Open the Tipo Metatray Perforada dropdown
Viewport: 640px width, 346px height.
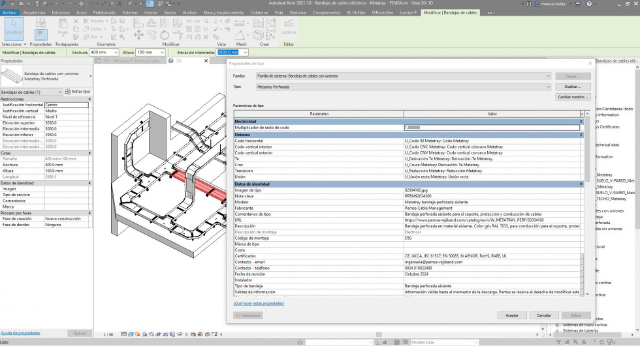coord(548,87)
